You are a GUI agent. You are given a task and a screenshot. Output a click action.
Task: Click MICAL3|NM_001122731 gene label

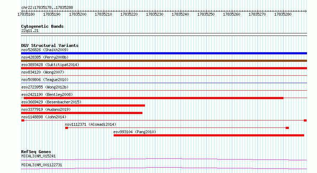click(42, 165)
